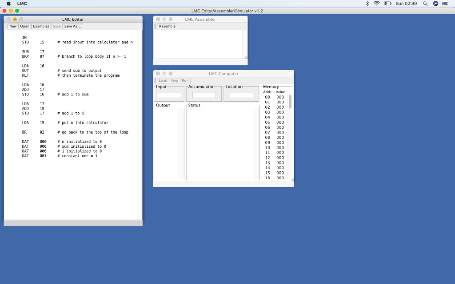Click the Accumulator field
The width and height of the screenshot is (455, 284).
pyautogui.click(x=204, y=94)
